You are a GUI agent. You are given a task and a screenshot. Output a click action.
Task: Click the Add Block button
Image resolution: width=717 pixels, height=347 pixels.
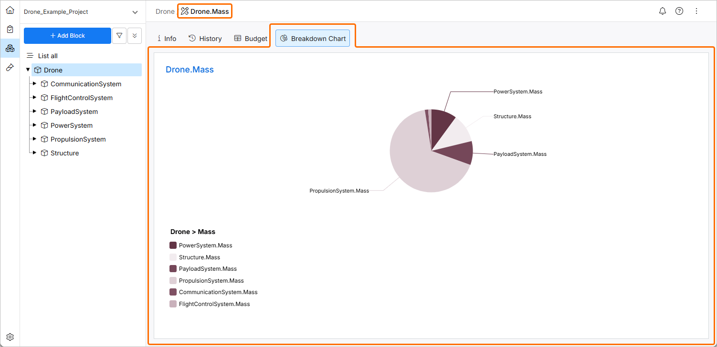point(67,35)
